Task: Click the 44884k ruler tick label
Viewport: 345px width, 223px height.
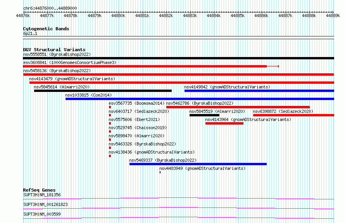Action: 214,16
